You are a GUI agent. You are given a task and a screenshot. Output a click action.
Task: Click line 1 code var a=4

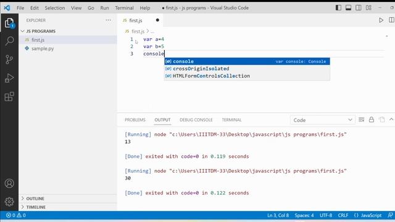[x=154, y=39]
